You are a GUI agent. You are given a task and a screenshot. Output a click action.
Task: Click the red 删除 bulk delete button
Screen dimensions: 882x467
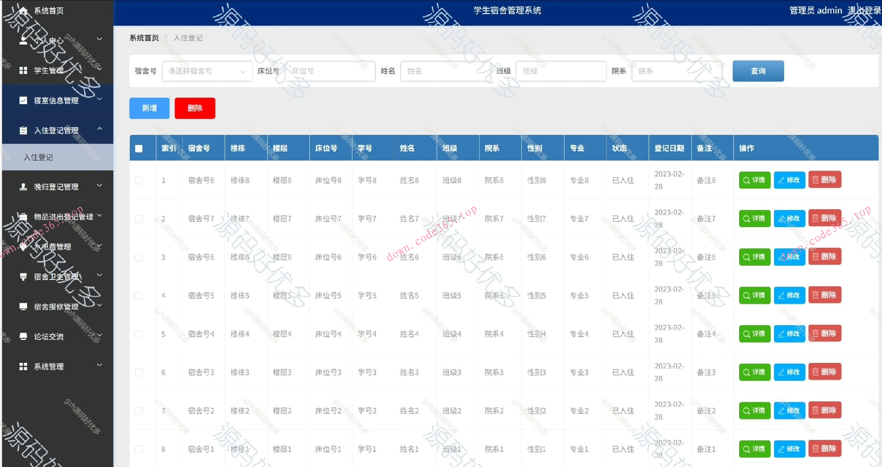pos(195,108)
